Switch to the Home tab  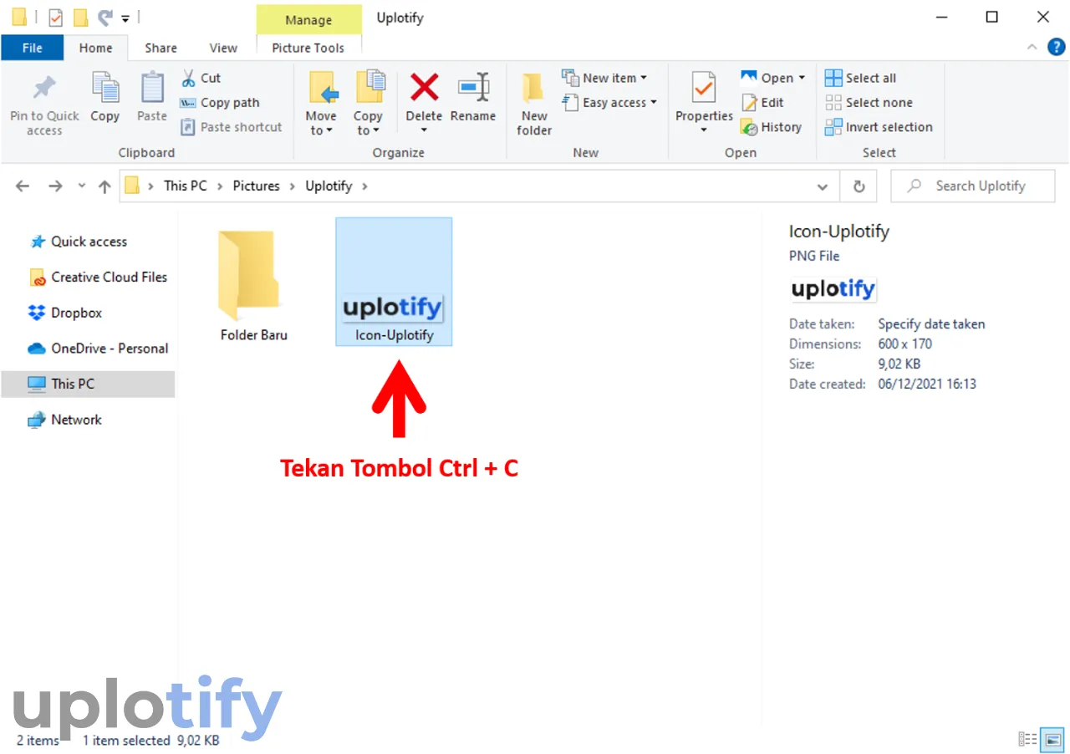95,48
